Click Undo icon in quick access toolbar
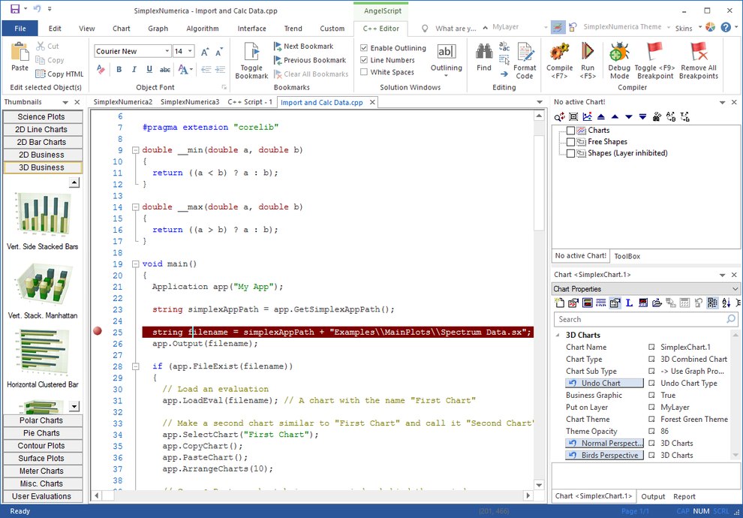 coord(38,9)
